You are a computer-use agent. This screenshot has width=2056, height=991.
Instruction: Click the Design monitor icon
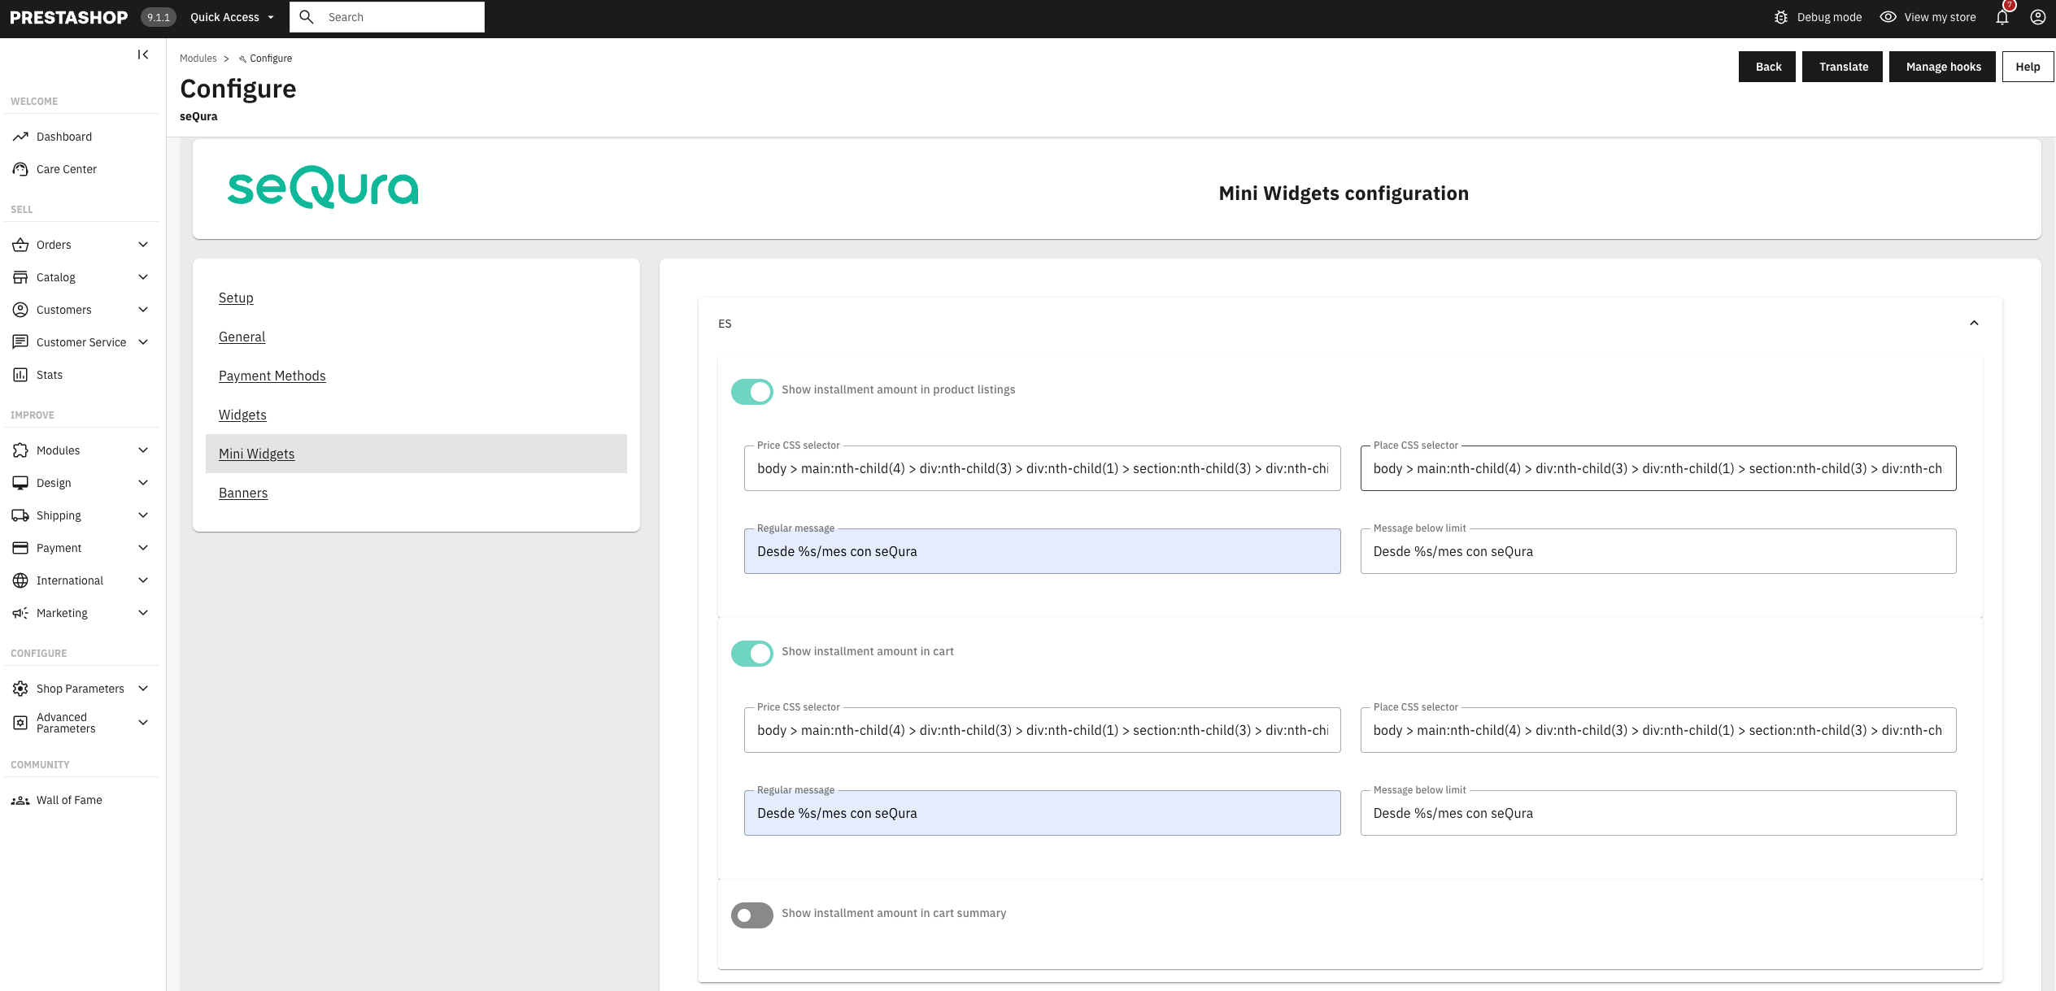tap(20, 483)
